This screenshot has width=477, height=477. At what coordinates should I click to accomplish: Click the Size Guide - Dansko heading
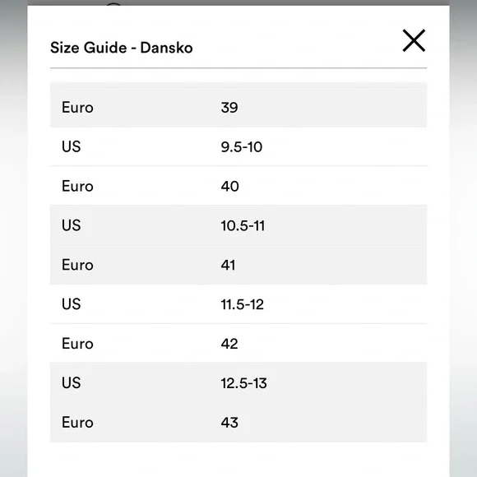tap(122, 48)
